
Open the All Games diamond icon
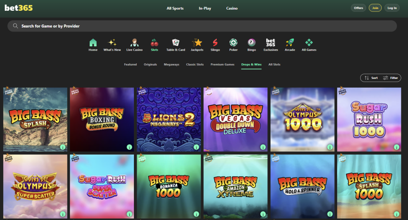(x=309, y=42)
